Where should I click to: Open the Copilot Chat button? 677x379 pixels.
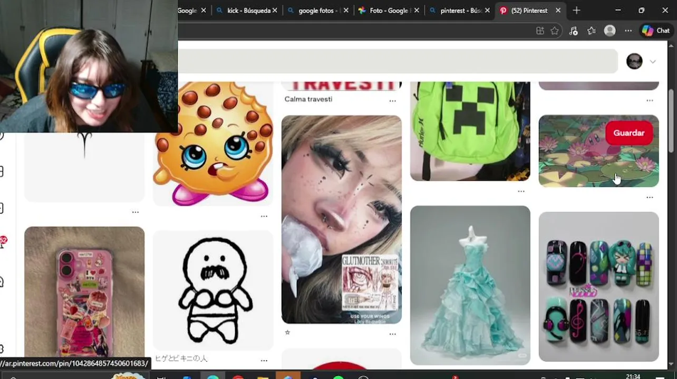point(656,31)
